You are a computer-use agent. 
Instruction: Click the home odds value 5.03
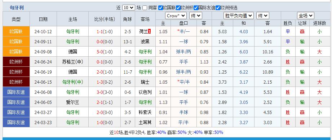tap(222, 32)
